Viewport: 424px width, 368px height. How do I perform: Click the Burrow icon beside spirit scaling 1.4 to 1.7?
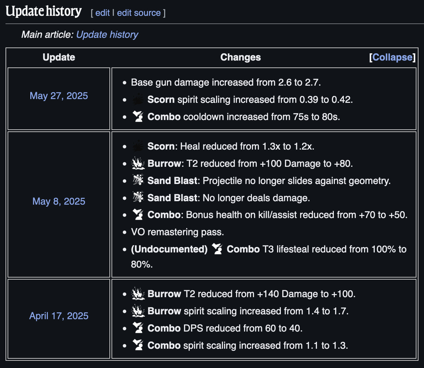click(138, 311)
